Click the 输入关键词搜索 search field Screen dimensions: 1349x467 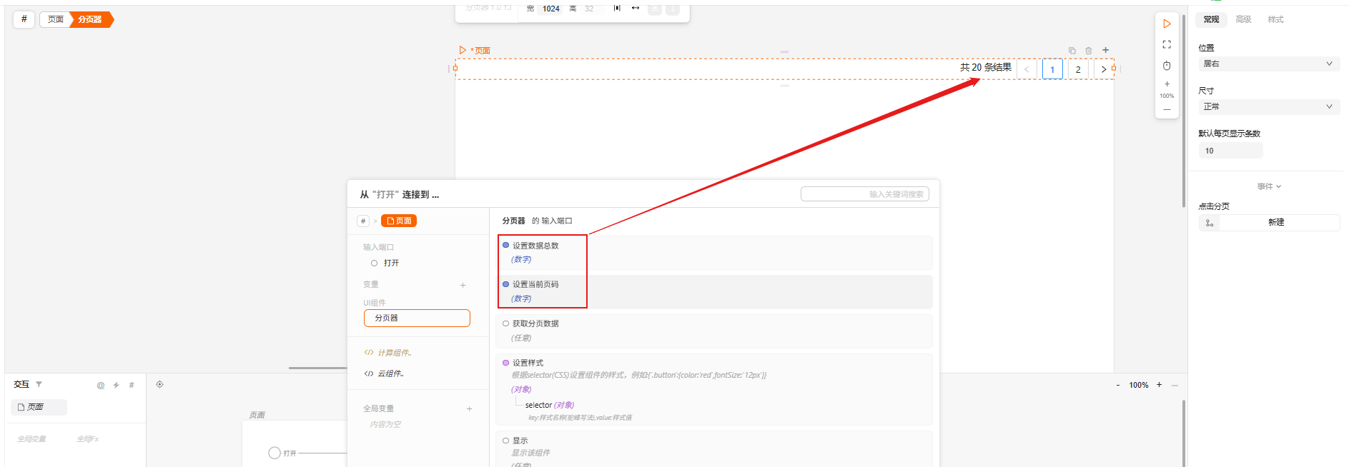coord(865,194)
